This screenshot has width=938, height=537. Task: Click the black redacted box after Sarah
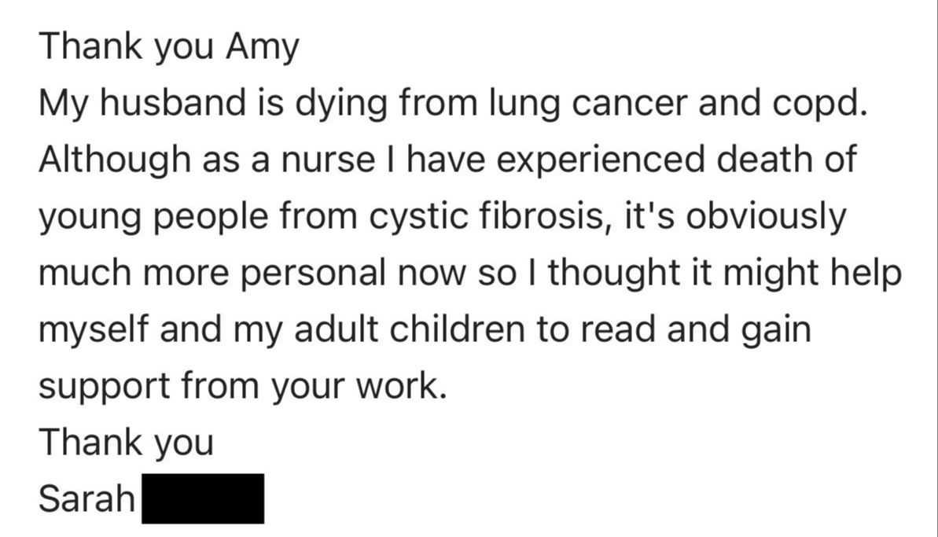pos(202,498)
